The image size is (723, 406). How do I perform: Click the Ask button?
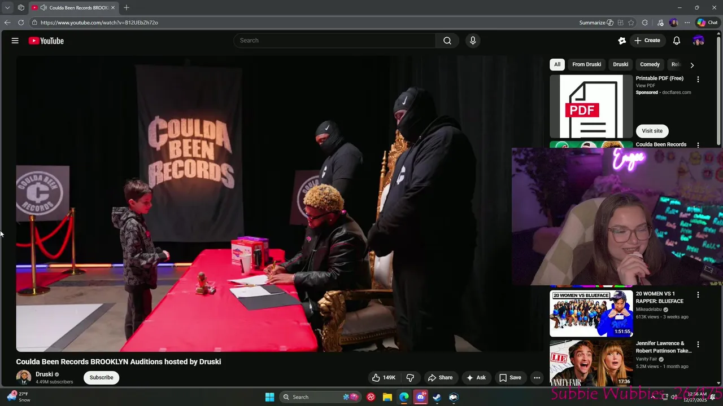tap(476, 378)
